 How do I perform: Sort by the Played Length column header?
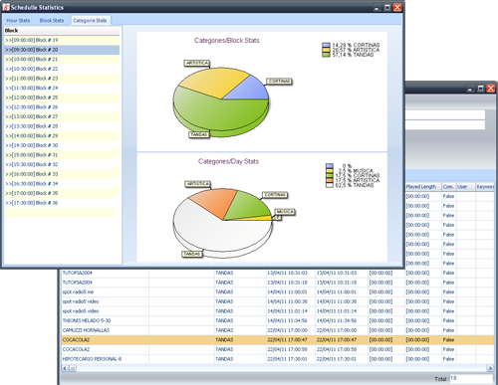422,187
